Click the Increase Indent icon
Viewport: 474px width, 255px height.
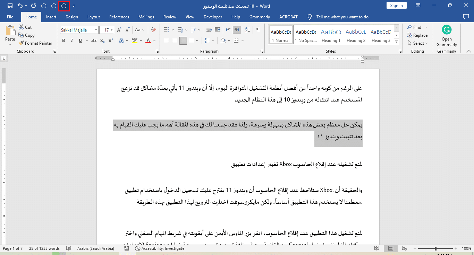coord(218,30)
